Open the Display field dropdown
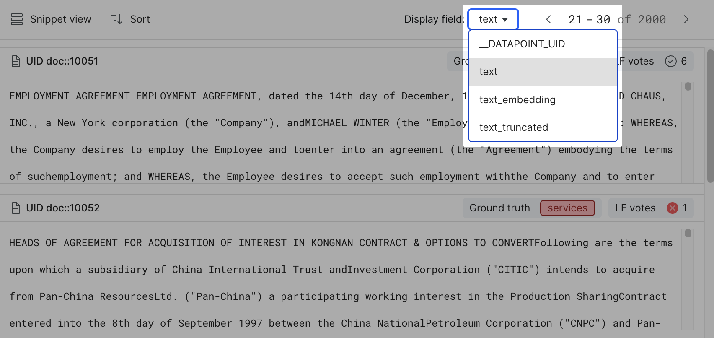This screenshot has width=714, height=338. pyautogui.click(x=493, y=19)
